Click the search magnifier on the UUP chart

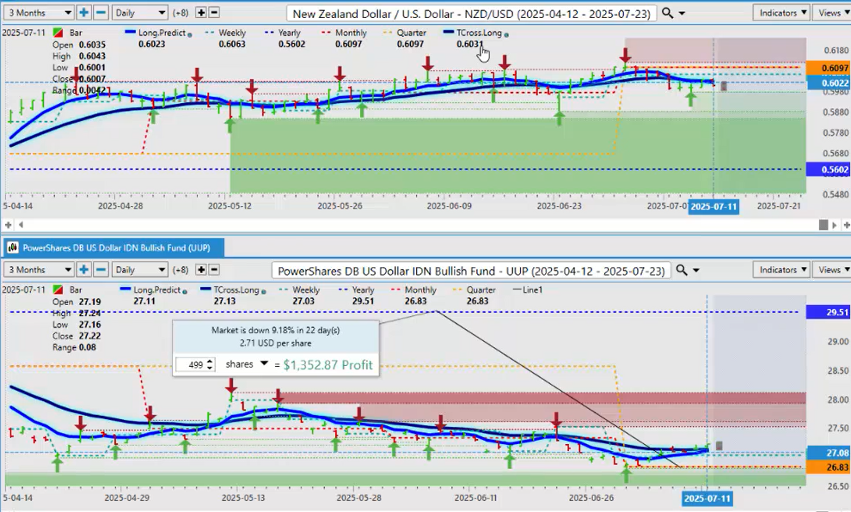(x=682, y=270)
